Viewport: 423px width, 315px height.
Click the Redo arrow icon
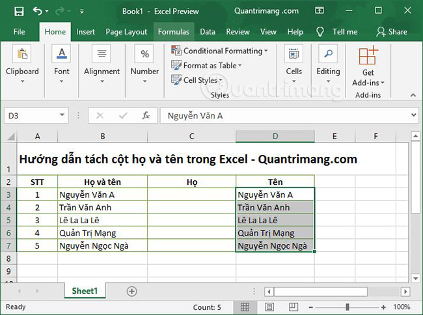click(59, 11)
